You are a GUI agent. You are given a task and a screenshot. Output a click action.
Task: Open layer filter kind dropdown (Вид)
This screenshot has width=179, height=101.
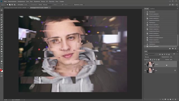coord(150,54)
